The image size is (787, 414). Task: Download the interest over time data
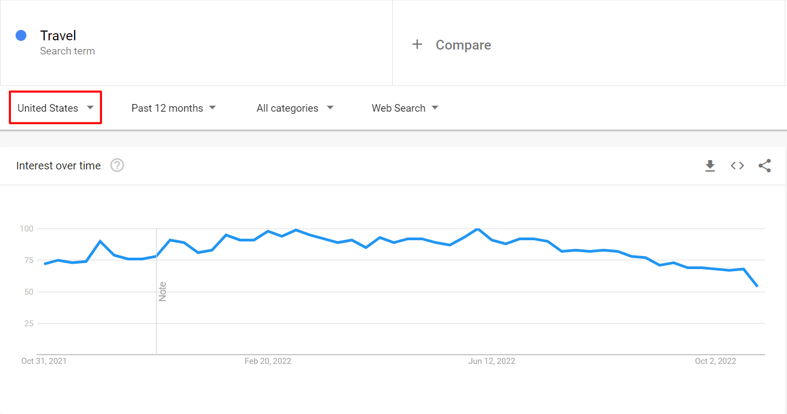point(710,166)
